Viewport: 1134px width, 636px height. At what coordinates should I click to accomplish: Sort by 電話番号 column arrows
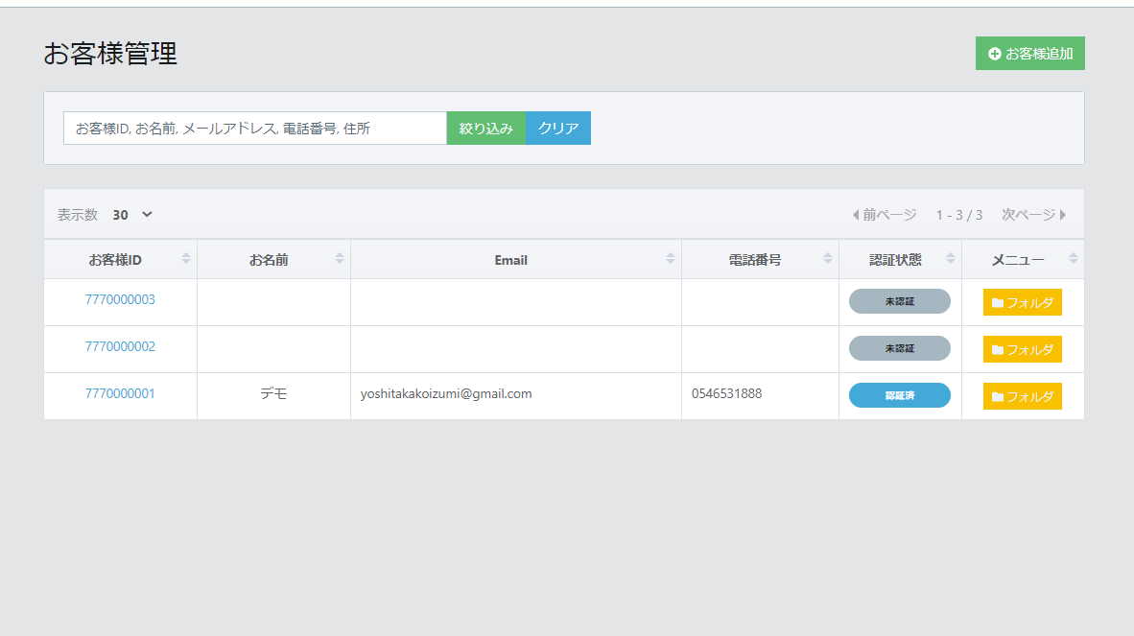(828, 259)
